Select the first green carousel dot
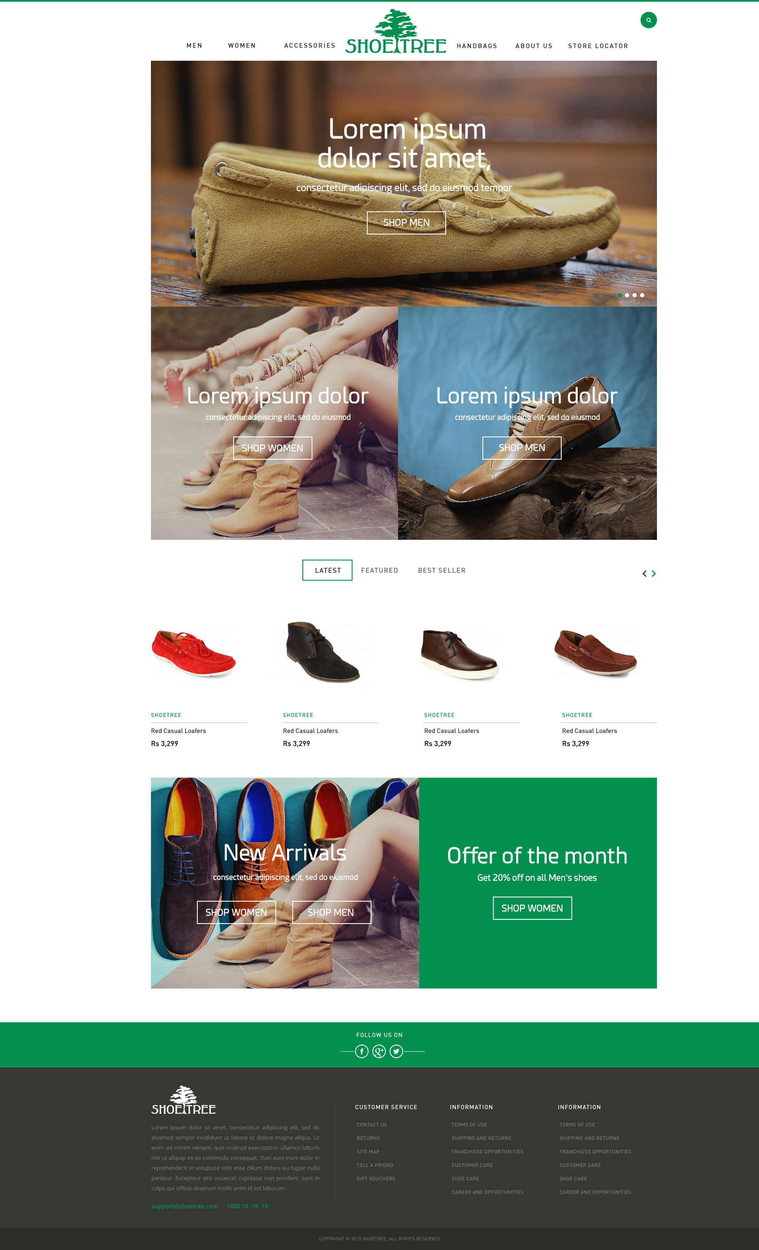The image size is (759, 1250). click(619, 295)
